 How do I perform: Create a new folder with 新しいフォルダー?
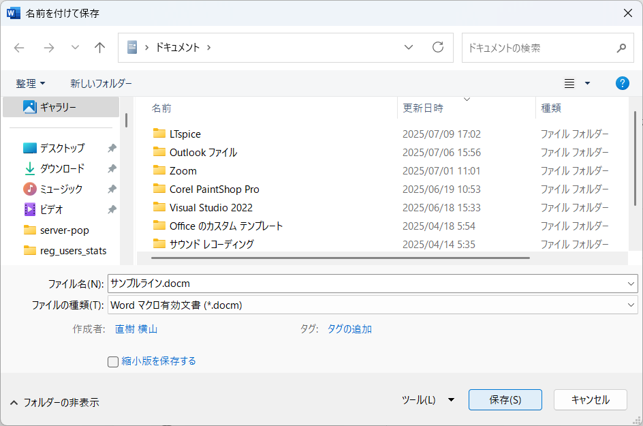tap(101, 83)
